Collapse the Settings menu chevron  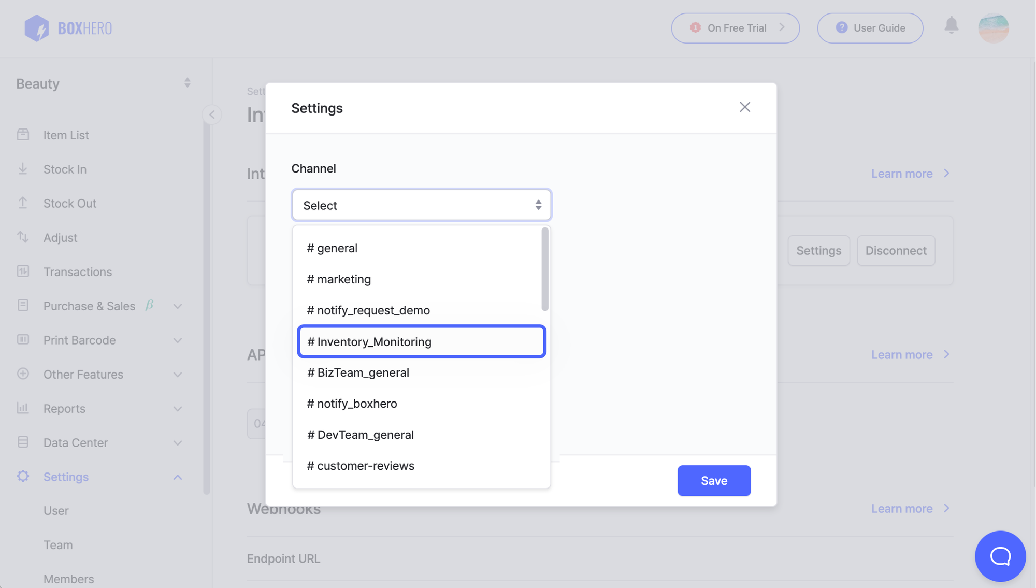point(178,477)
